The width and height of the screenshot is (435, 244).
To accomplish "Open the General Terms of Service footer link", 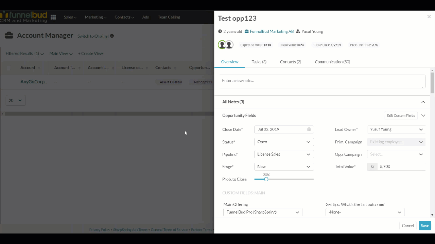I will [169, 230].
